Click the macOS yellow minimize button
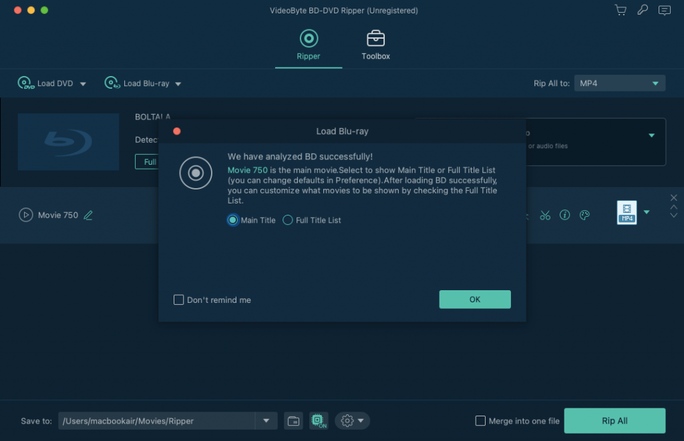Image resolution: width=684 pixels, height=441 pixels. point(31,10)
